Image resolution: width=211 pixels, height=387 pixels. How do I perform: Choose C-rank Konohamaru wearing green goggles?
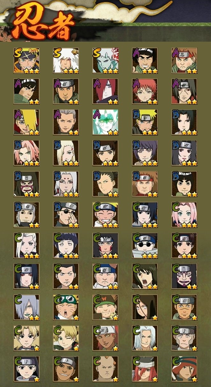(66, 307)
